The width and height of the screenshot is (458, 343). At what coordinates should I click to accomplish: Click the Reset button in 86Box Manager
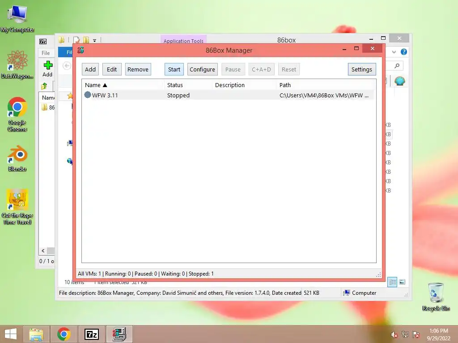pyautogui.click(x=289, y=69)
